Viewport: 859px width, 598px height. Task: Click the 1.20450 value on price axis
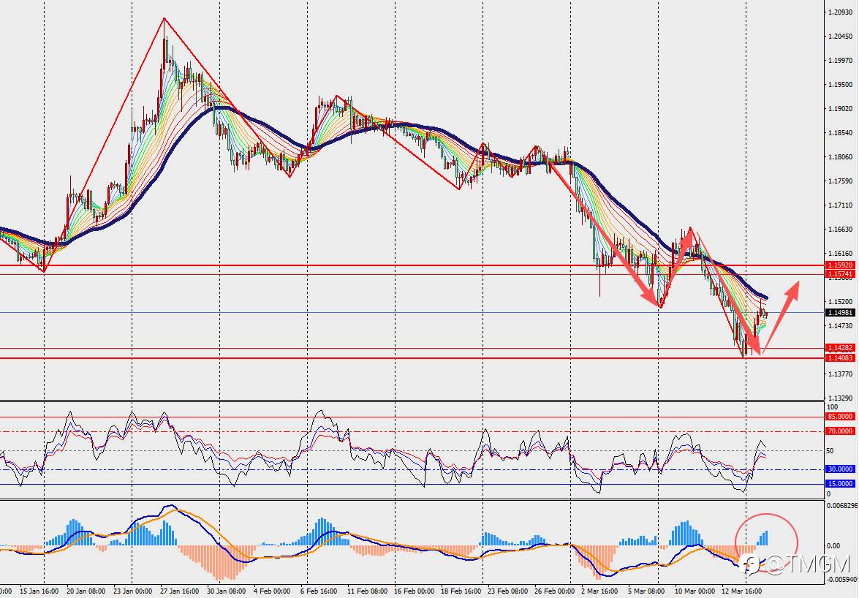841,36
